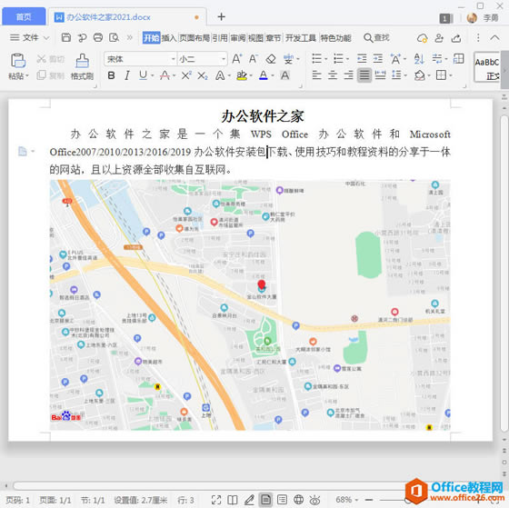Switch to the 插入 ribbon tab
Screen dimensions: 509x508
tap(169, 38)
